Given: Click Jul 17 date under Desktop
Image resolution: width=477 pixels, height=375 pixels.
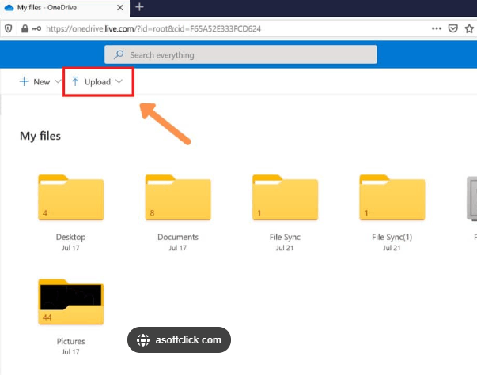Looking at the screenshot, I should 70,248.
